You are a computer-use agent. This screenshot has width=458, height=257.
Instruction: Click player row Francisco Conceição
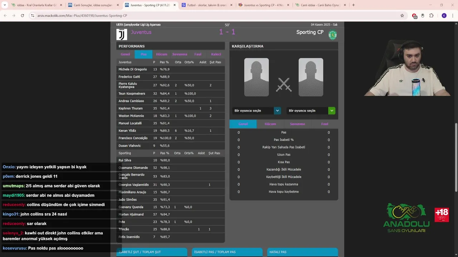[171, 138]
